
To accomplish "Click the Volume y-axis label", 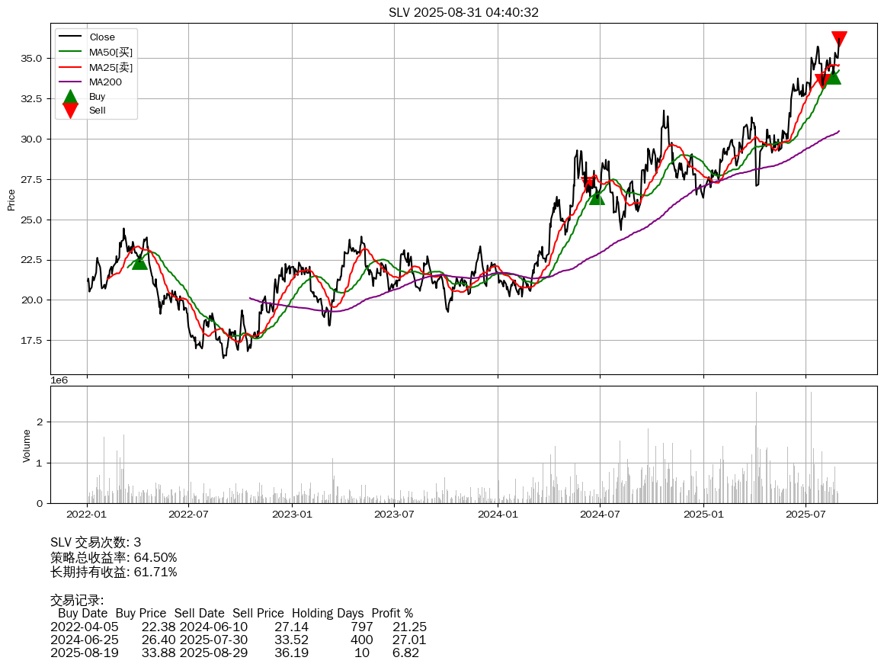I will [x=27, y=445].
